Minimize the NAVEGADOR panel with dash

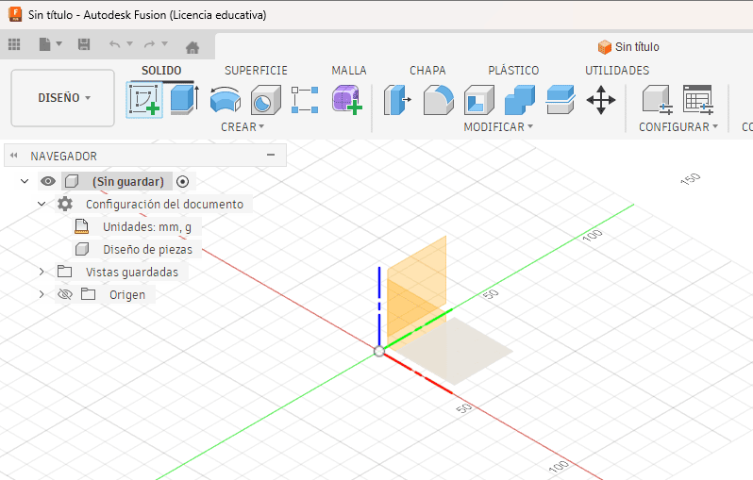(x=271, y=155)
